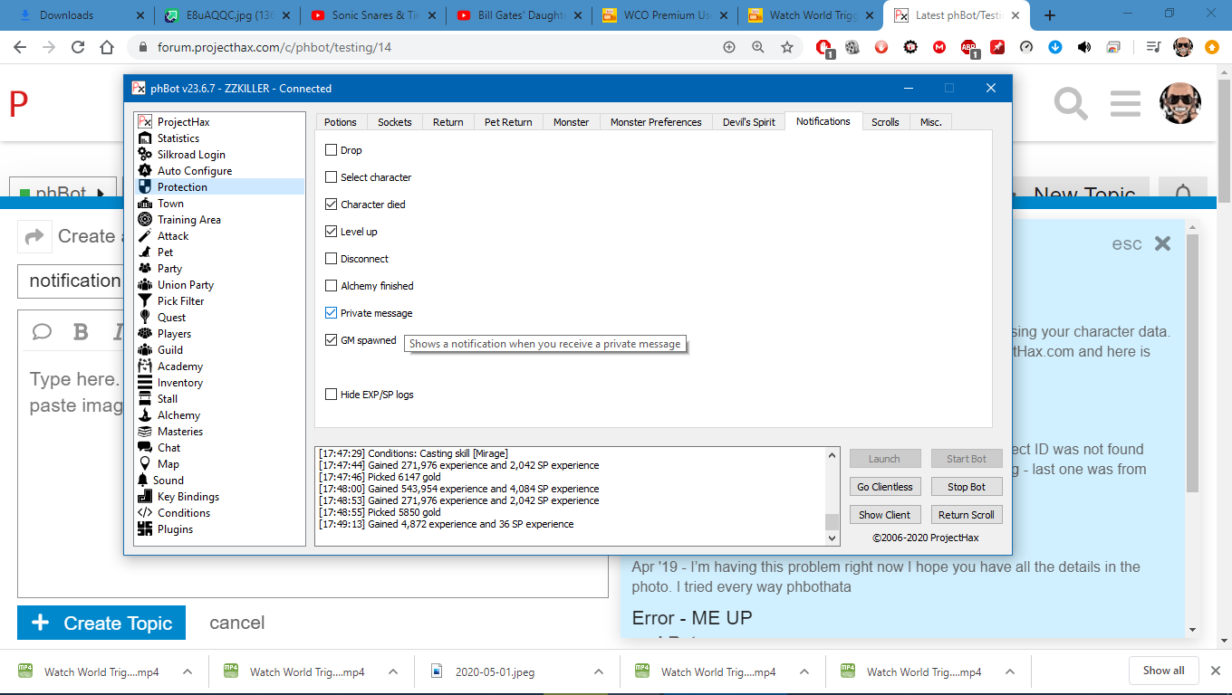Viewport: 1232px width, 695px height.
Task: Open the Training Area sidebar icon
Action: click(x=145, y=220)
